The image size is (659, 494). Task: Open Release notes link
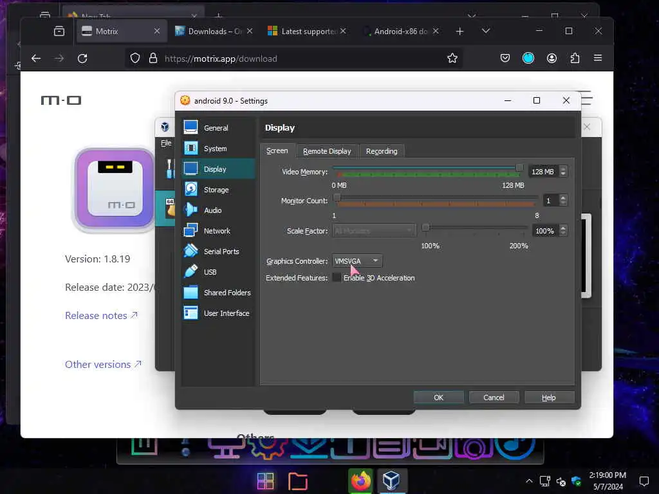point(101,315)
